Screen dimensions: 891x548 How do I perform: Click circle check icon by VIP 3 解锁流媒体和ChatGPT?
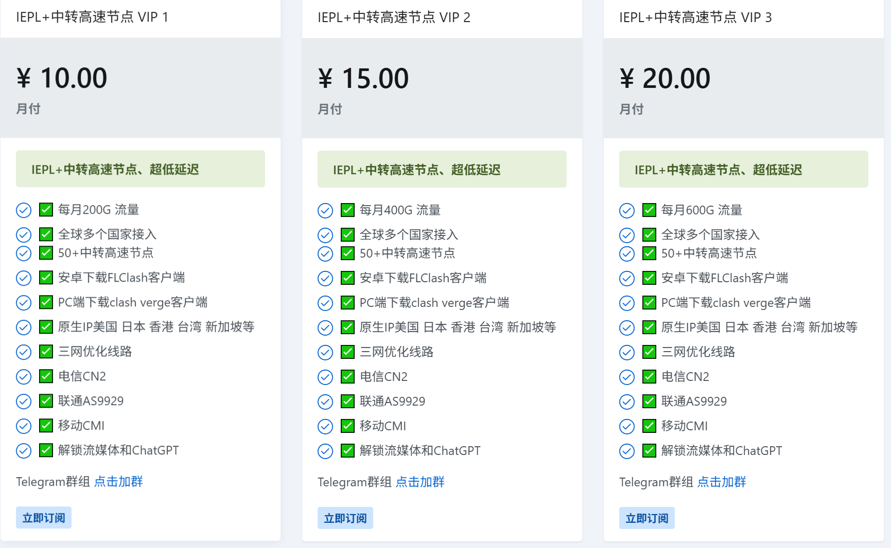(627, 451)
